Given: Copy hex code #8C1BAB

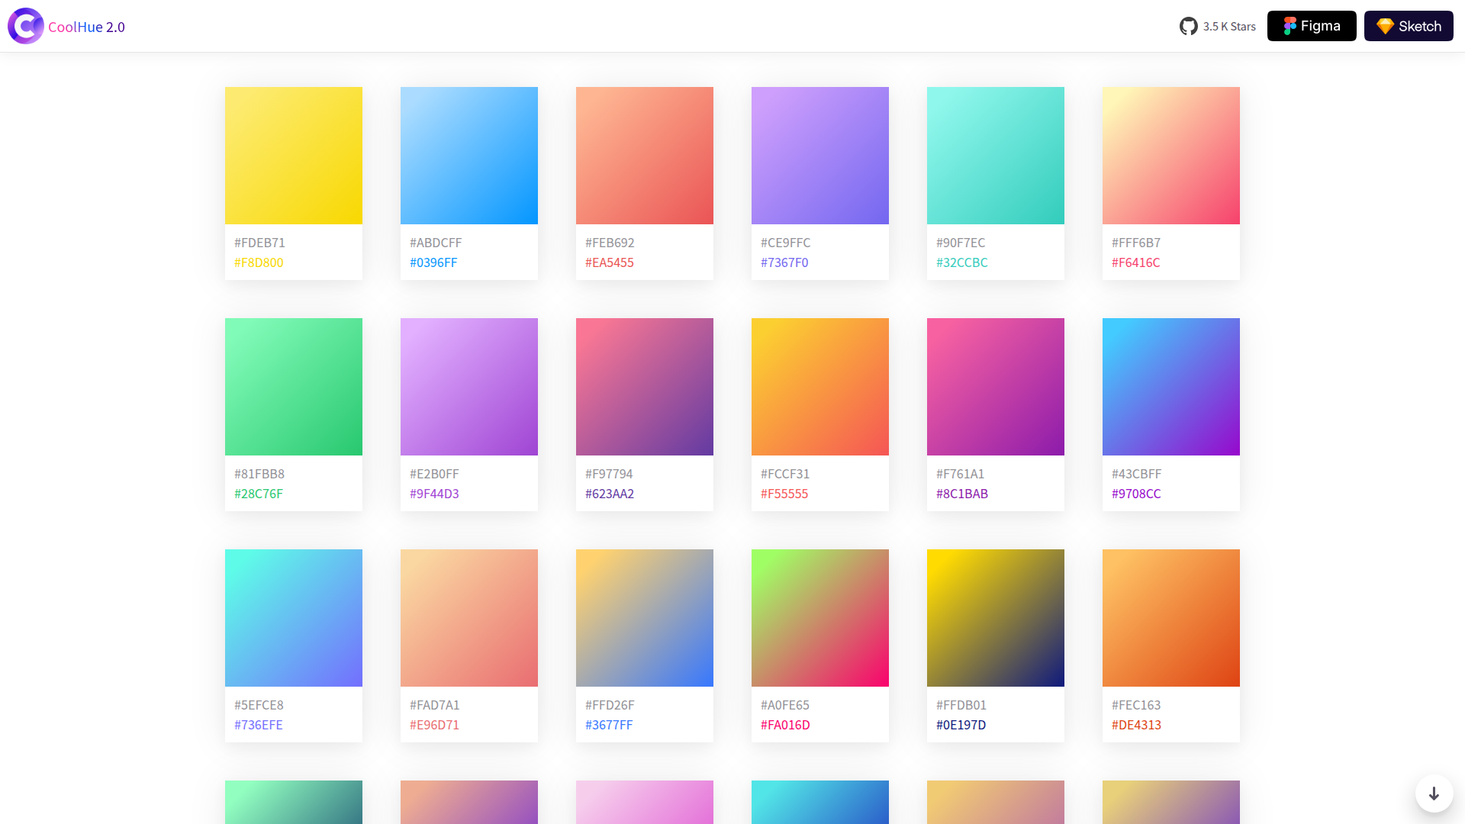Looking at the screenshot, I should coord(962,494).
